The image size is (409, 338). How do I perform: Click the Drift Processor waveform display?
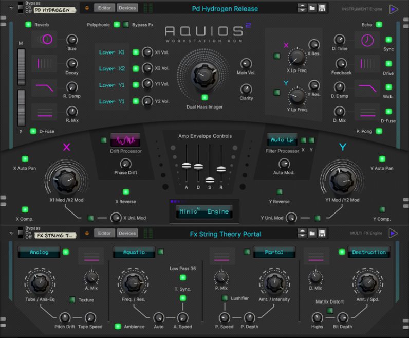(x=125, y=140)
